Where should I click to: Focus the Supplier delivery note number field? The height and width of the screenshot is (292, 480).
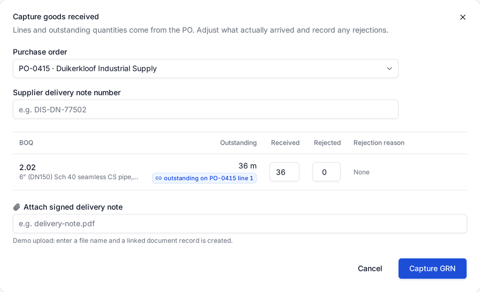[205, 109]
